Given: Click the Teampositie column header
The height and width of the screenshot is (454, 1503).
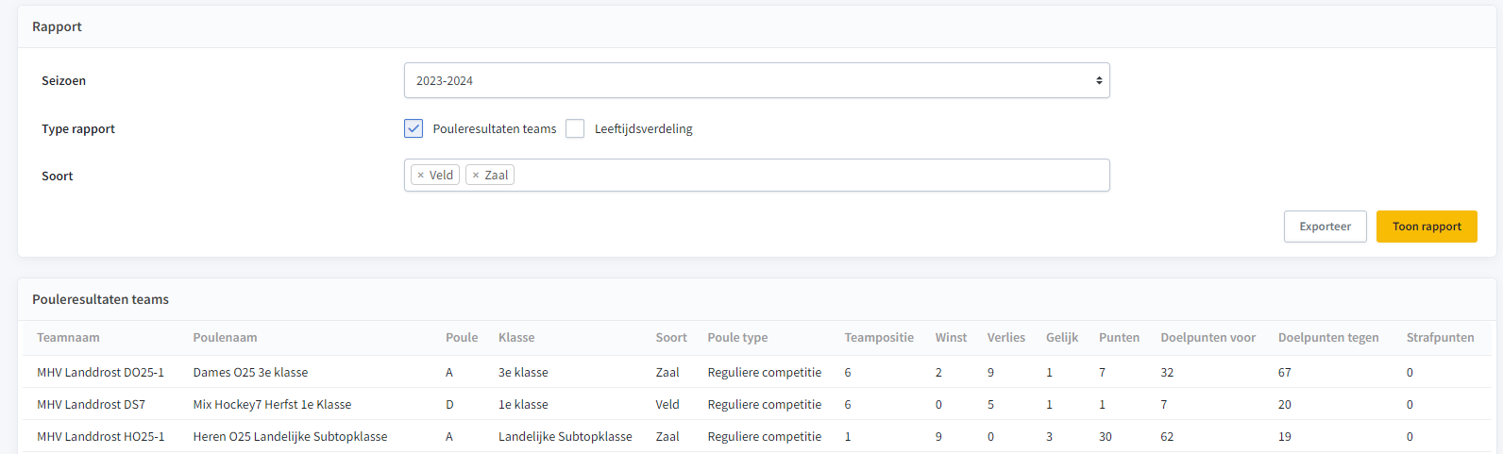Looking at the screenshot, I should coord(879,338).
